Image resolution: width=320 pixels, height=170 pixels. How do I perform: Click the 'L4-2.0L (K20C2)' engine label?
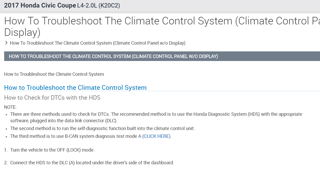(x=99, y=6)
